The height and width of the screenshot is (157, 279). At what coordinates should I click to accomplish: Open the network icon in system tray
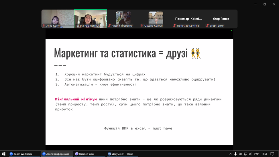coord(245,154)
